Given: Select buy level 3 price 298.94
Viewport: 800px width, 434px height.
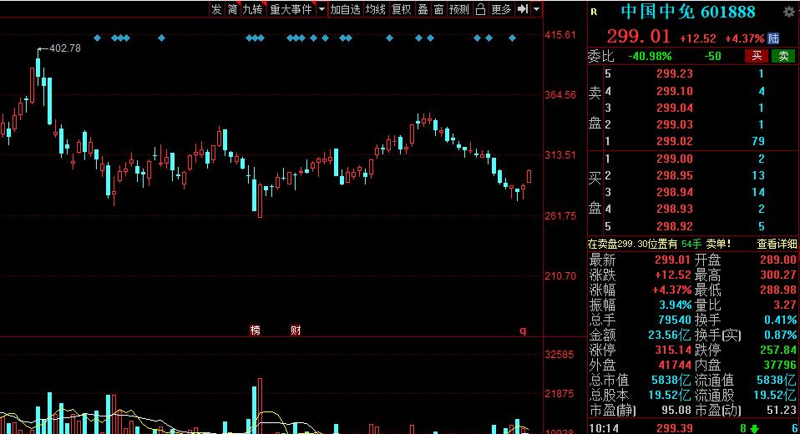Looking at the screenshot, I should click(x=675, y=192).
